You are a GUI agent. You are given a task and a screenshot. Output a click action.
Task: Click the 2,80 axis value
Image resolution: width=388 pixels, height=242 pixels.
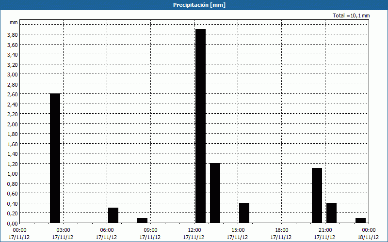point(13,85)
